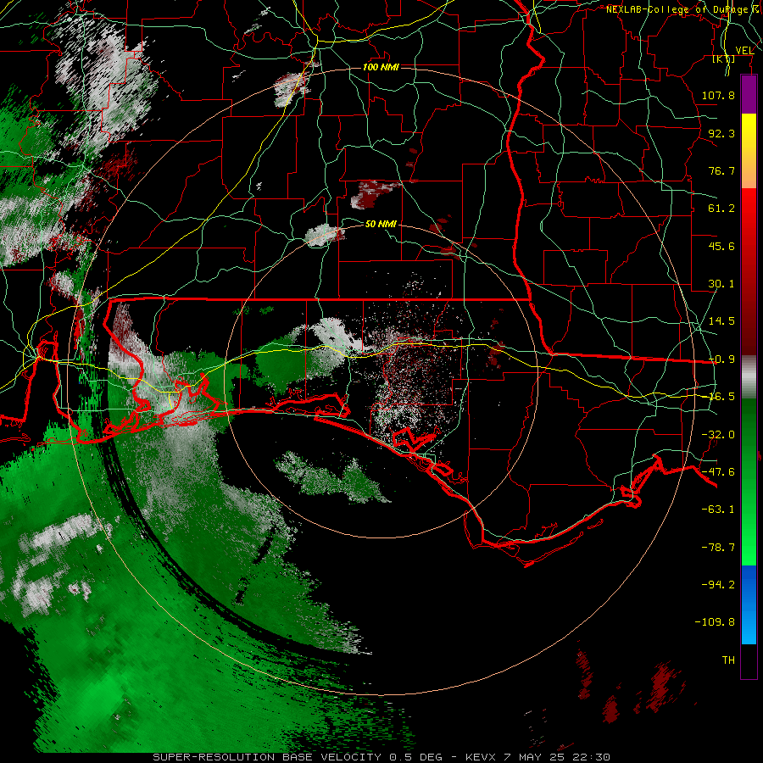Select the 14.5 legend value
The height and width of the screenshot is (763, 763).
[721, 321]
